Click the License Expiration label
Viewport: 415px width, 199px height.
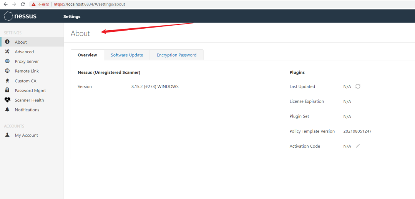click(x=307, y=101)
